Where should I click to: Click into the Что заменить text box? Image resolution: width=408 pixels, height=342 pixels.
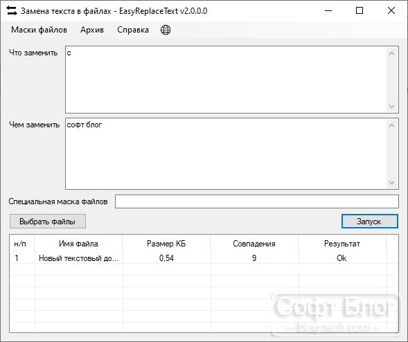tap(226, 80)
